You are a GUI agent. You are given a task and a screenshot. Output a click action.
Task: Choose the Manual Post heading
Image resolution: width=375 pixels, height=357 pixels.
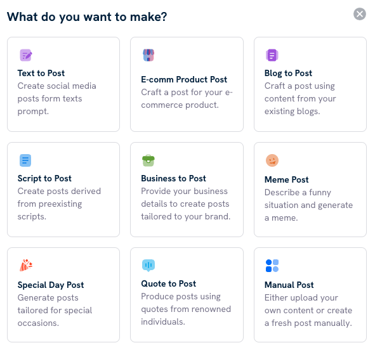[289, 285]
